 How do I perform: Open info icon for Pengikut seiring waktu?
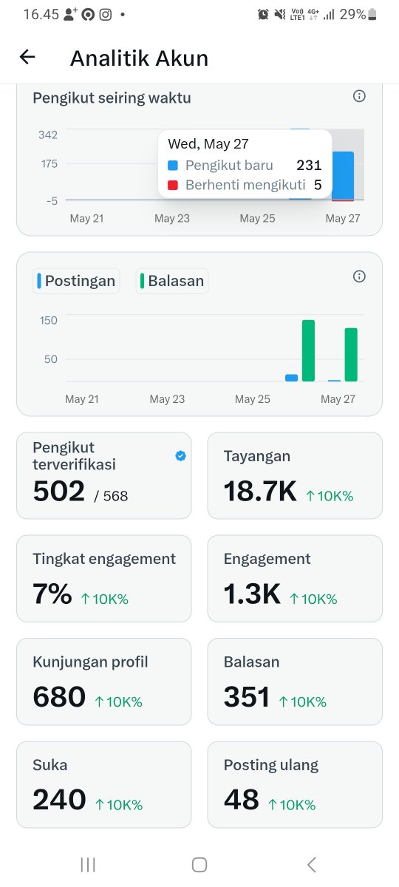click(x=359, y=96)
